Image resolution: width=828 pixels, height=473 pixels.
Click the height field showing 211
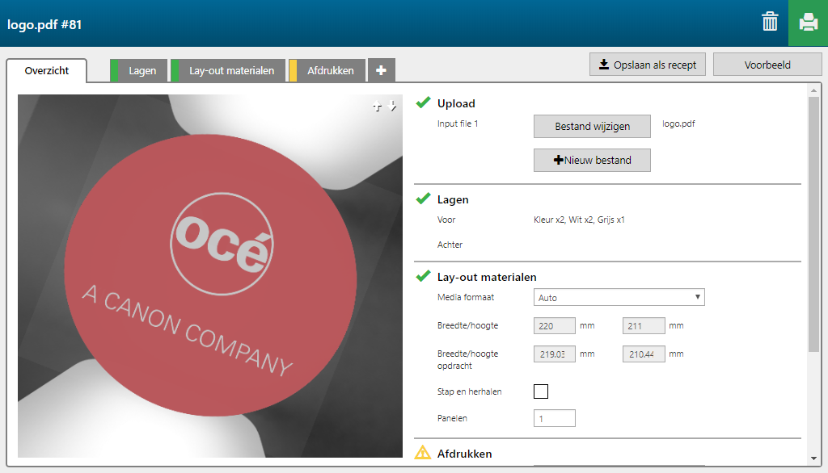[x=644, y=326]
